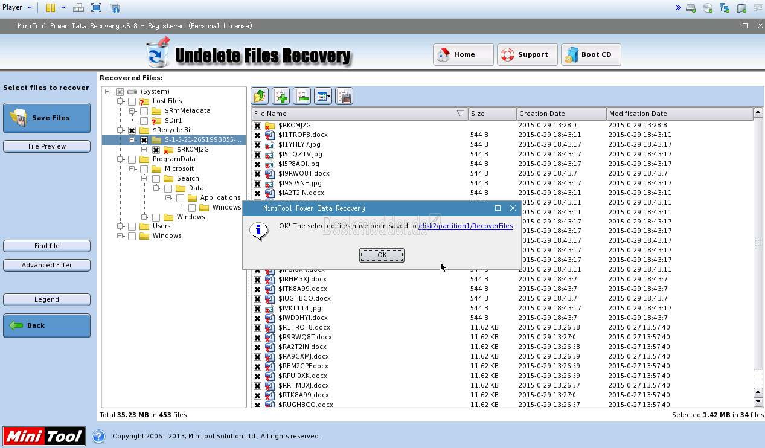This screenshot has width=765, height=448.
Task: Open the view mode dropdown toolbar icon
Action: (x=323, y=96)
